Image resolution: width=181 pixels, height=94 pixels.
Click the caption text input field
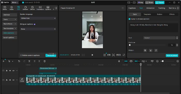pos(153,28)
